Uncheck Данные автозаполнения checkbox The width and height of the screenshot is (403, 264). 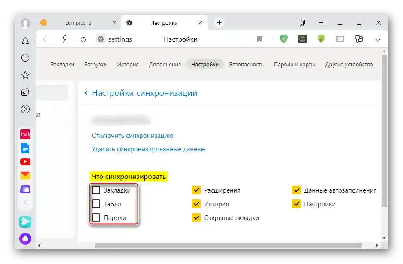click(x=296, y=190)
